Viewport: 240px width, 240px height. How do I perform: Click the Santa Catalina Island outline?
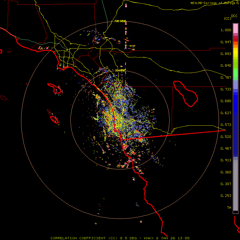pos(55,89)
